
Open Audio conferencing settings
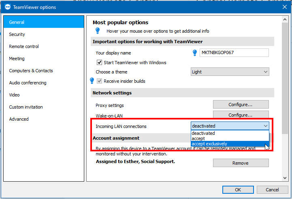coord(28,83)
